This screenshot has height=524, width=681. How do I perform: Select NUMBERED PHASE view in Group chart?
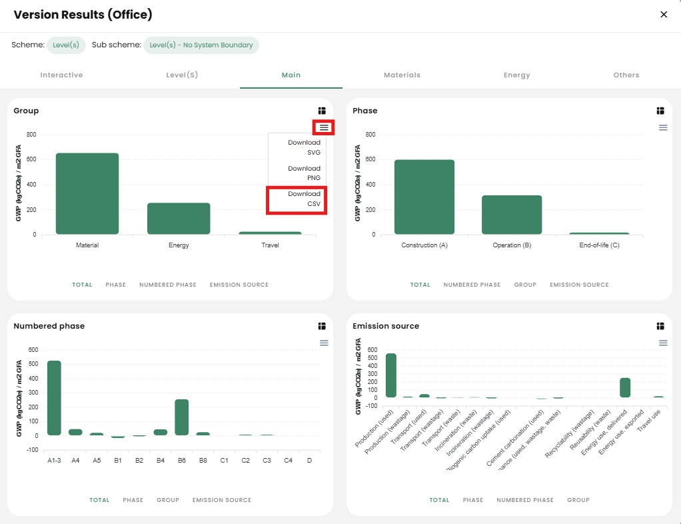[x=168, y=285]
